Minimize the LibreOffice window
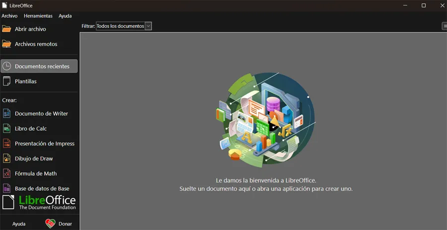Screen dimensions: 447x230 pyautogui.click(x=405, y=5)
